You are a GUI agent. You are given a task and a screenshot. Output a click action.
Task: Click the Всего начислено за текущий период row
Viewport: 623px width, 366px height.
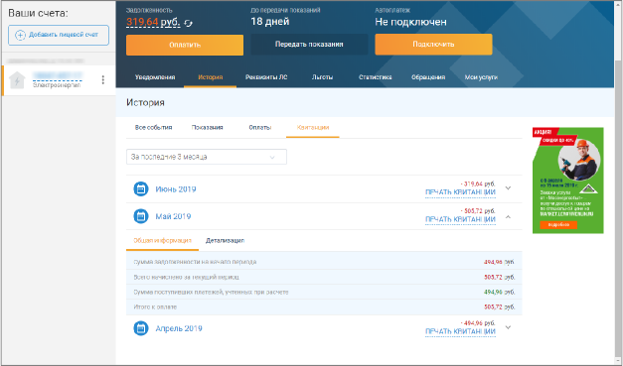[324, 277]
